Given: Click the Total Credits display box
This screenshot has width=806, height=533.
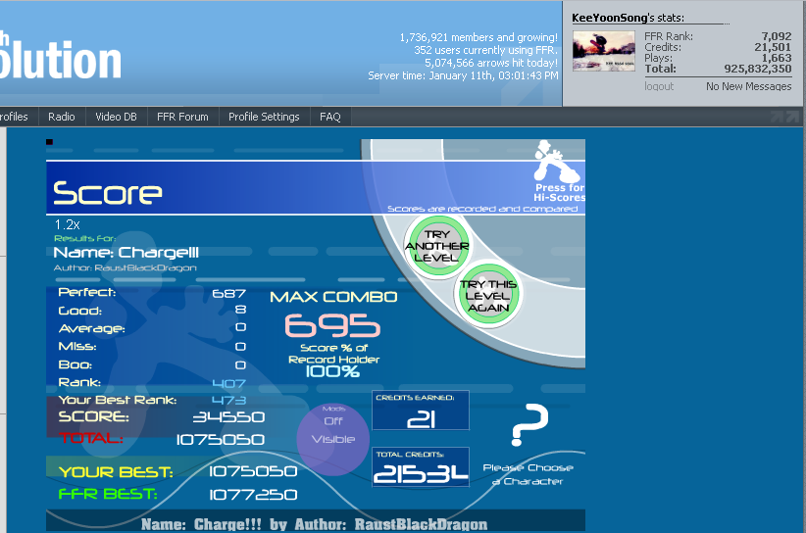Looking at the screenshot, I should coord(421,467).
